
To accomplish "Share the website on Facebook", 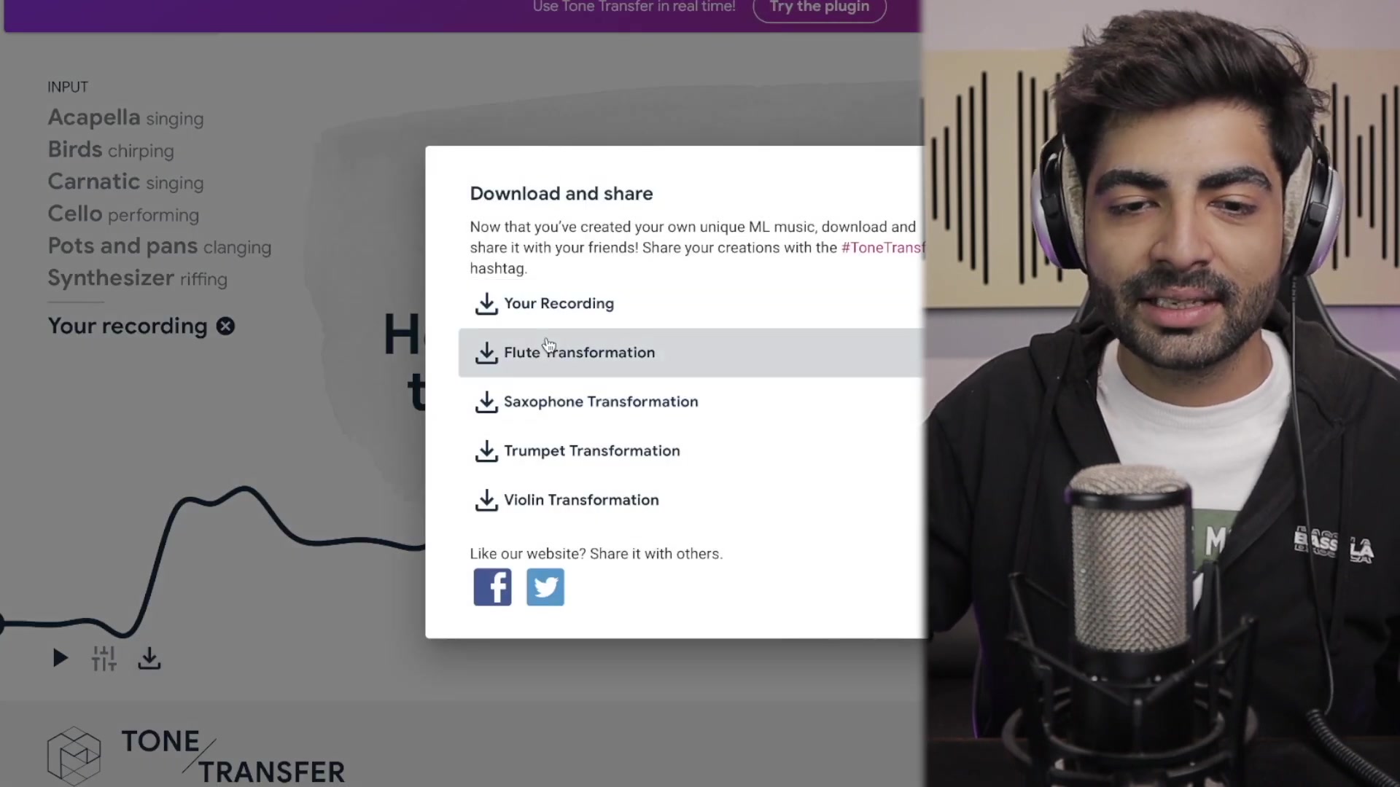I will (492, 587).
